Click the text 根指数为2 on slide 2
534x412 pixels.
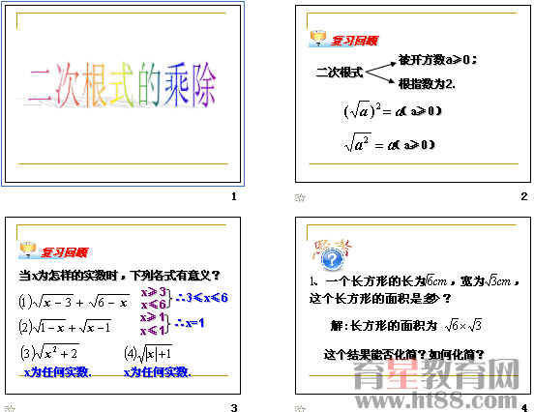[427, 83]
